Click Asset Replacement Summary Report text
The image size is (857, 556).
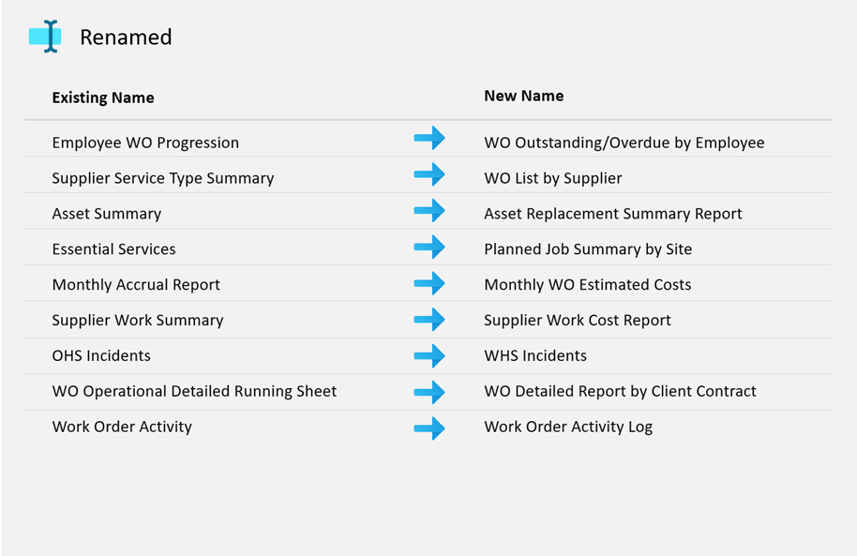612,214
